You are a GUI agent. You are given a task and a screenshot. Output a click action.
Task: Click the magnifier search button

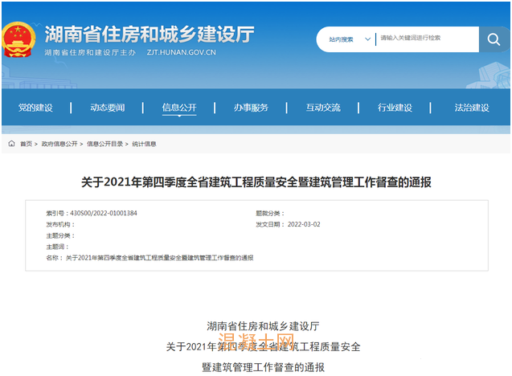click(494, 39)
